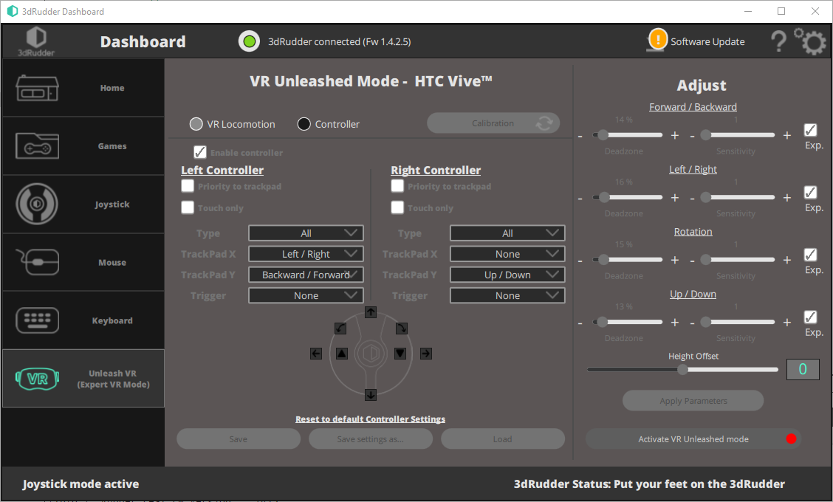Click the Software Update label
The image size is (833, 502).
[x=707, y=41]
